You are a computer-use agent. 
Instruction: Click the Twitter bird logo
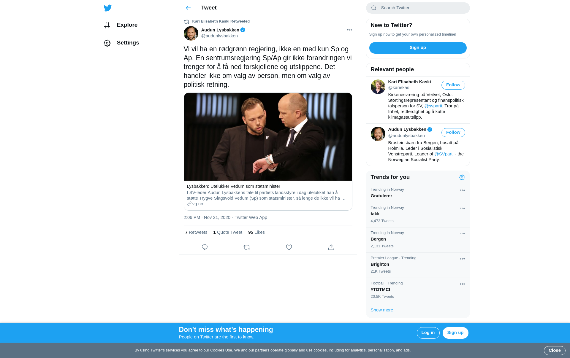coord(107,8)
